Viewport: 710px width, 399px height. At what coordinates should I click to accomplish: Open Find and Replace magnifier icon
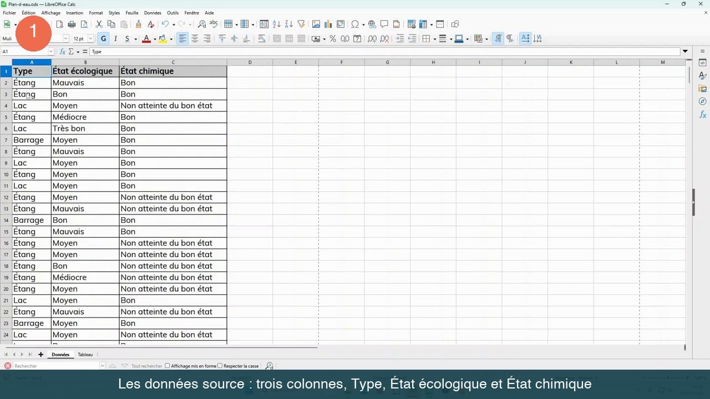coord(201,24)
